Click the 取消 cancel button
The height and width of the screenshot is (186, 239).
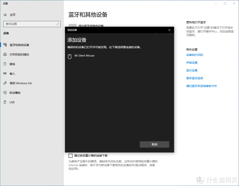pos(154,145)
